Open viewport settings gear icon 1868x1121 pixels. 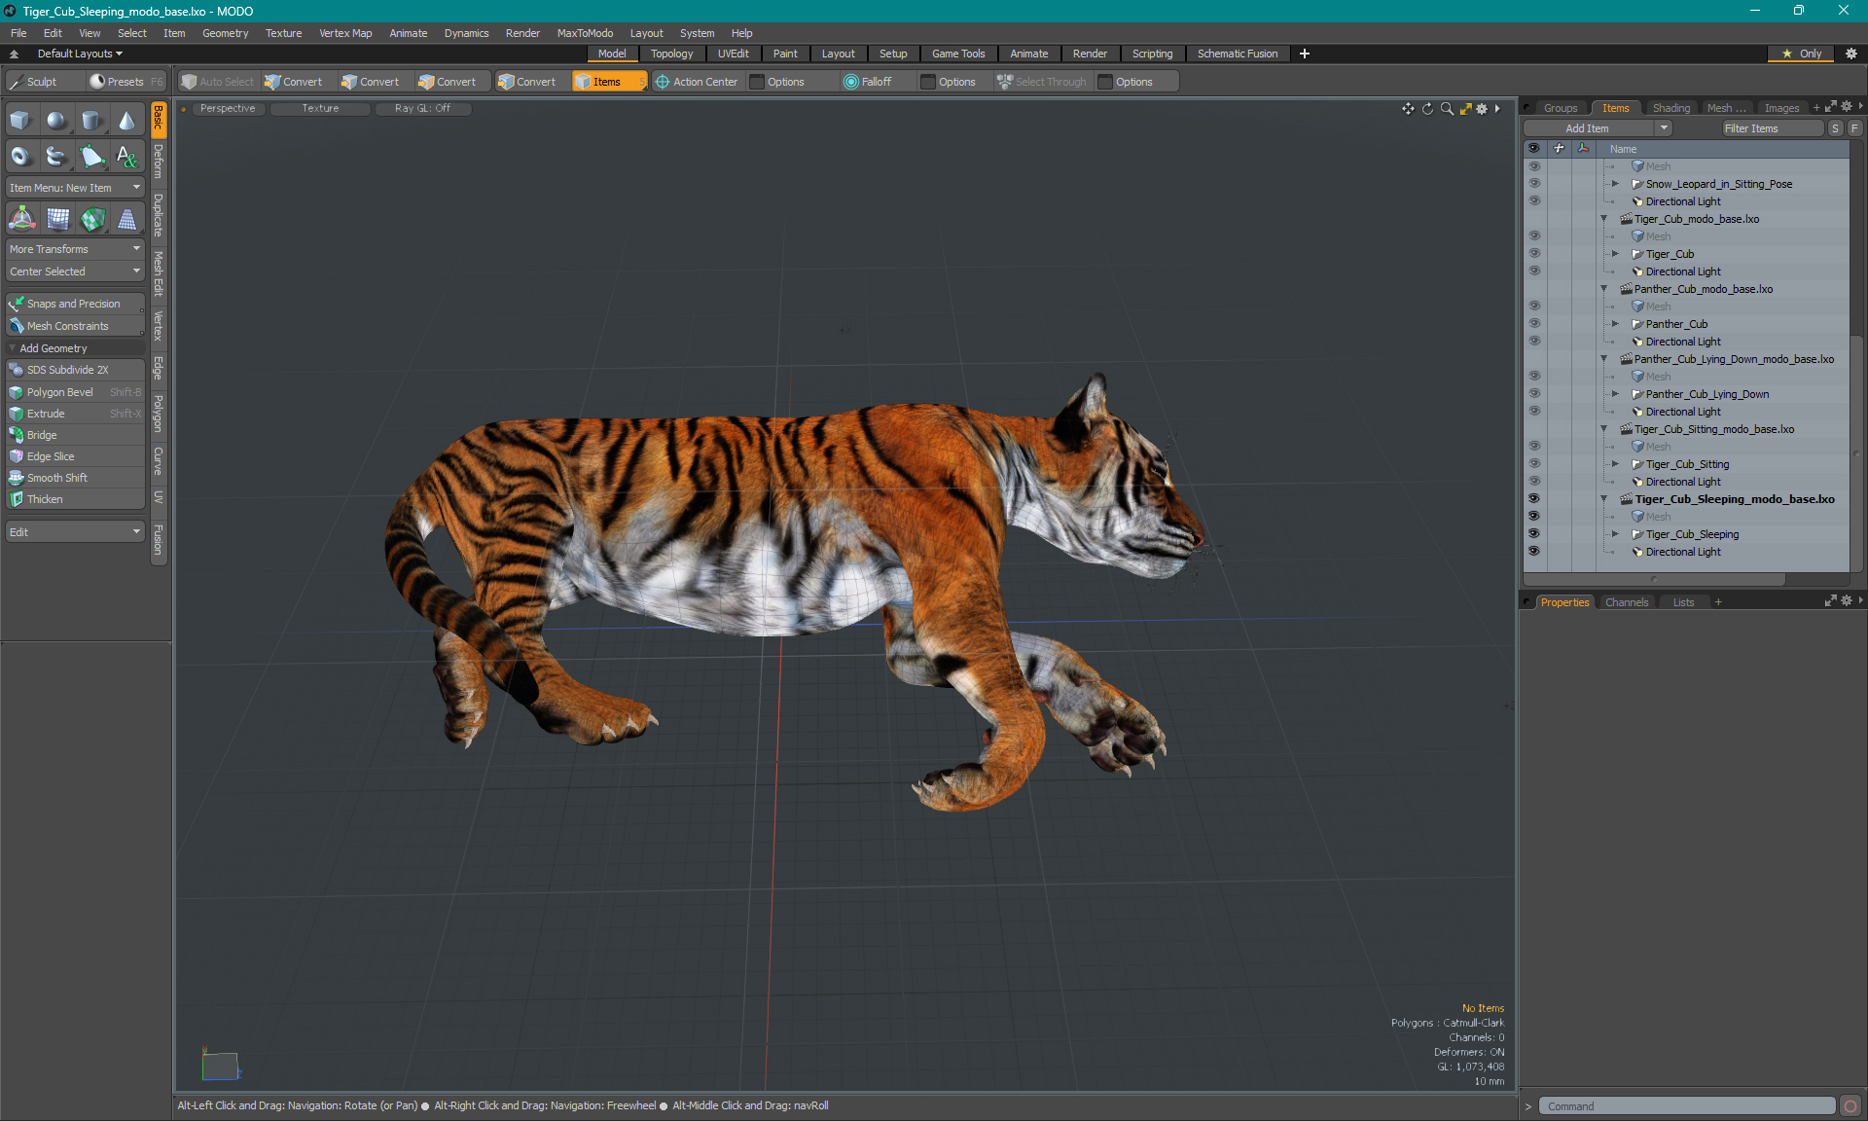[1482, 109]
